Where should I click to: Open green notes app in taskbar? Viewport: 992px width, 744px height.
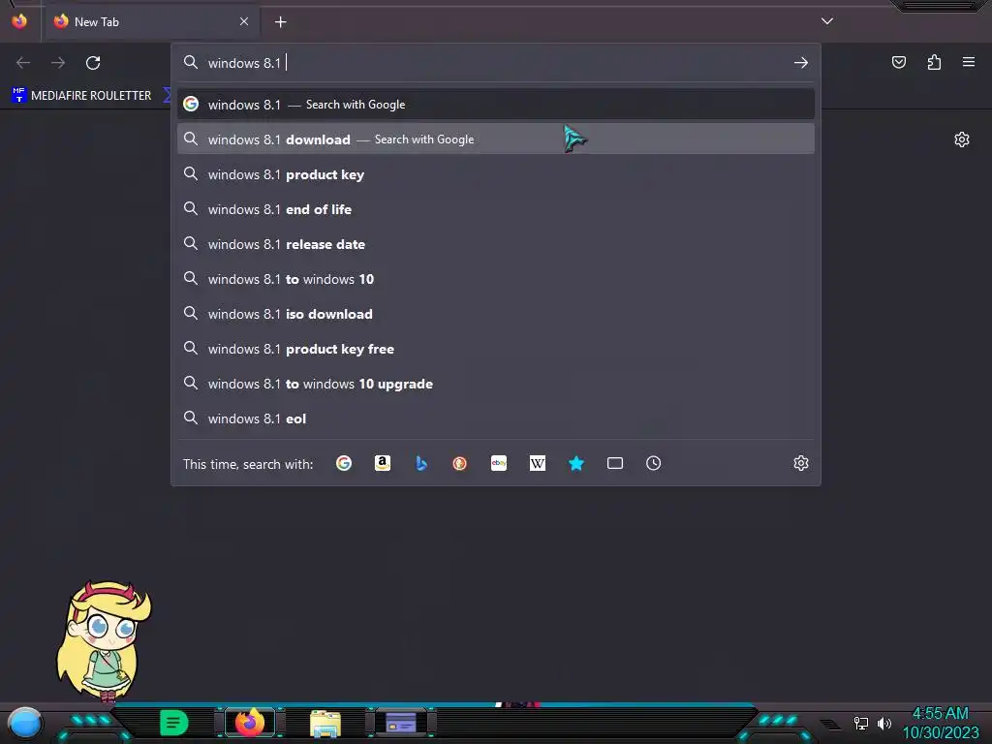174,723
